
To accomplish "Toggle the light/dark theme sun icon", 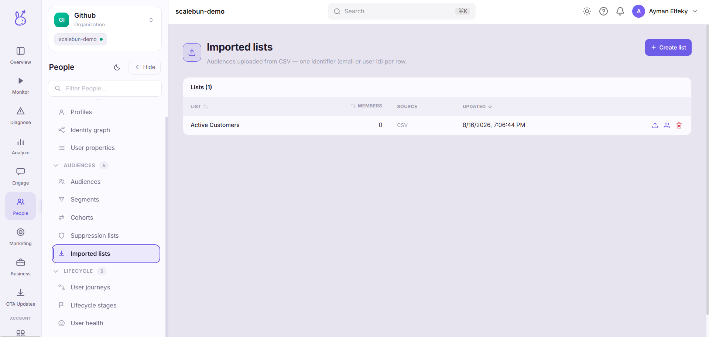I will coord(587,11).
